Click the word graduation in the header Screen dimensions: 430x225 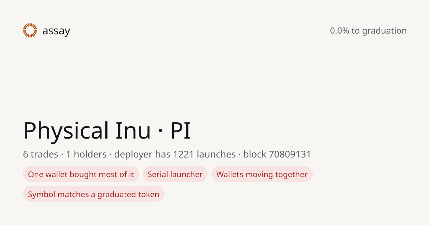pyautogui.click(x=384, y=31)
